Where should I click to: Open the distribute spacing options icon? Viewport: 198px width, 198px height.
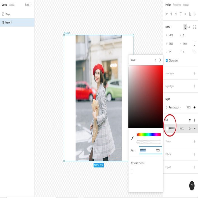tap(194, 14)
